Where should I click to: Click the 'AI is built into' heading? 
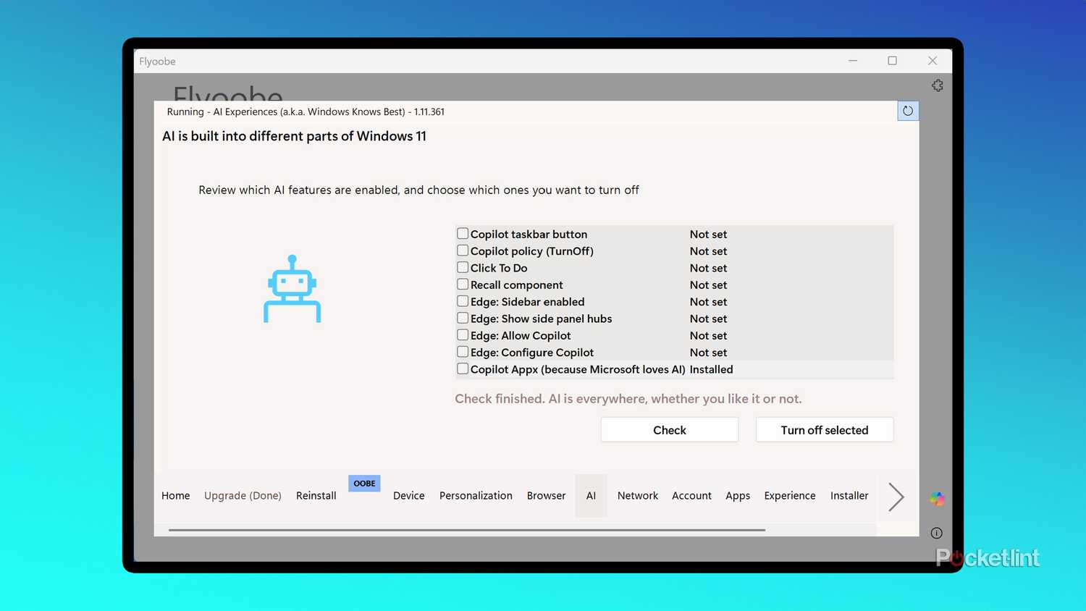click(294, 136)
